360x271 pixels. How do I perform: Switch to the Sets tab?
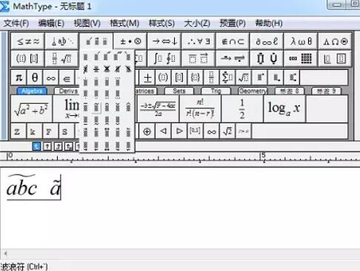point(179,91)
